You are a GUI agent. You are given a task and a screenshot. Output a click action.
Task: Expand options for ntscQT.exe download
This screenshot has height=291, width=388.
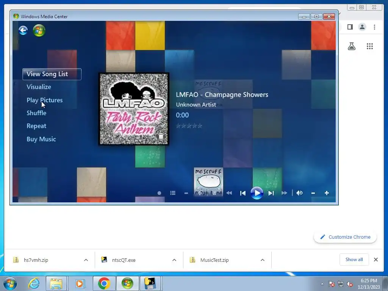tap(174, 260)
